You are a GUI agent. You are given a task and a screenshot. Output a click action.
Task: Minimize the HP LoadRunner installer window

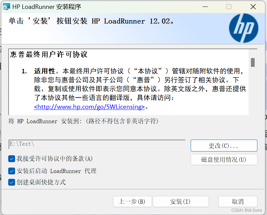(x=205, y=7)
